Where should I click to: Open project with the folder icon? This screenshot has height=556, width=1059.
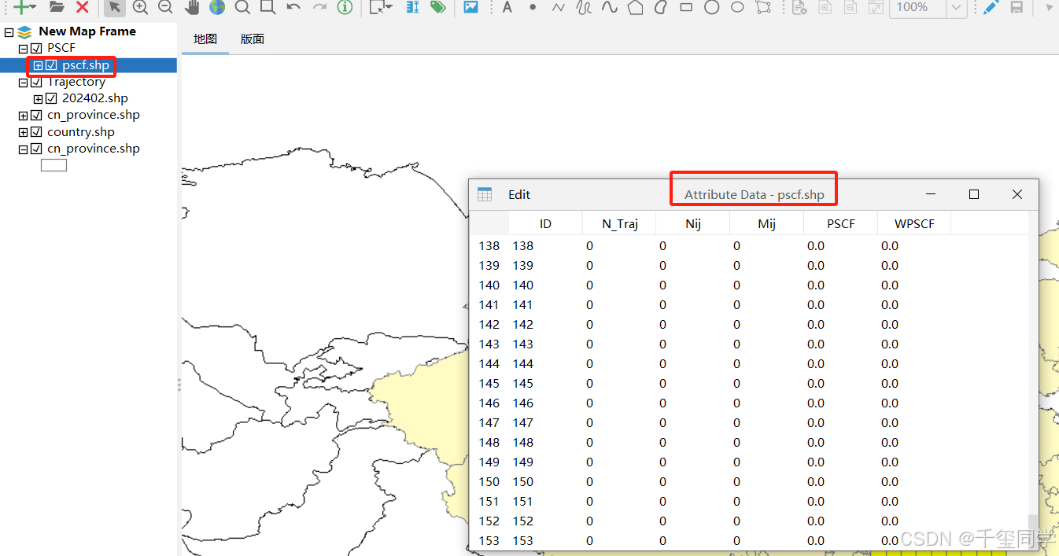[x=57, y=7]
